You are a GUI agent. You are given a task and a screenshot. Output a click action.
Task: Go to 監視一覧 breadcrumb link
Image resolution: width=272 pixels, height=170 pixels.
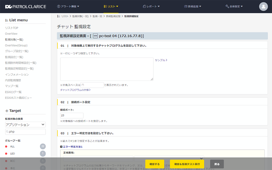point(97,16)
